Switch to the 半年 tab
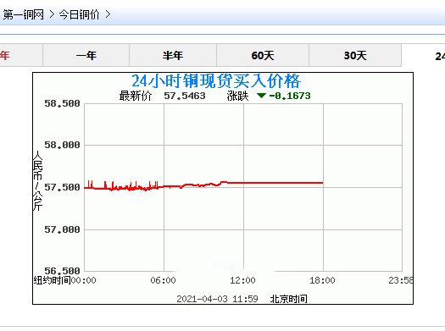 point(173,55)
